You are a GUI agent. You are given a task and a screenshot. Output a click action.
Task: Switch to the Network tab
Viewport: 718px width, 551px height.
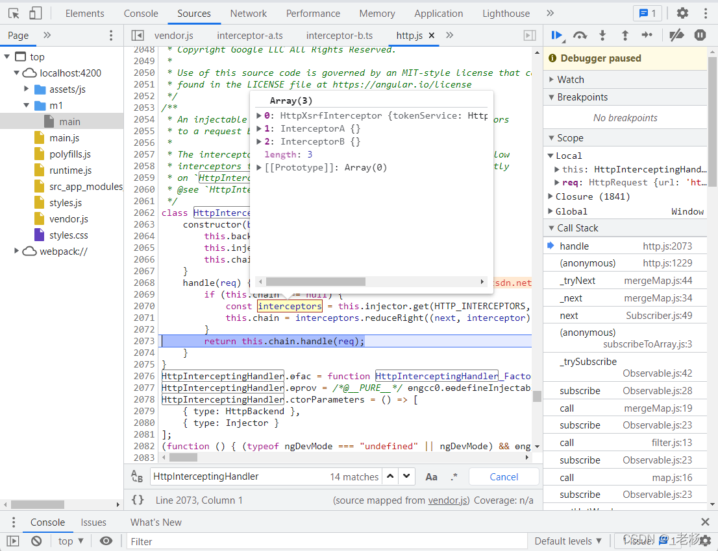(x=248, y=13)
